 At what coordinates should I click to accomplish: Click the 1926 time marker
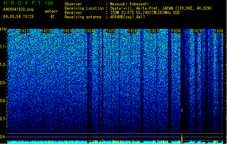coord(132,31)
